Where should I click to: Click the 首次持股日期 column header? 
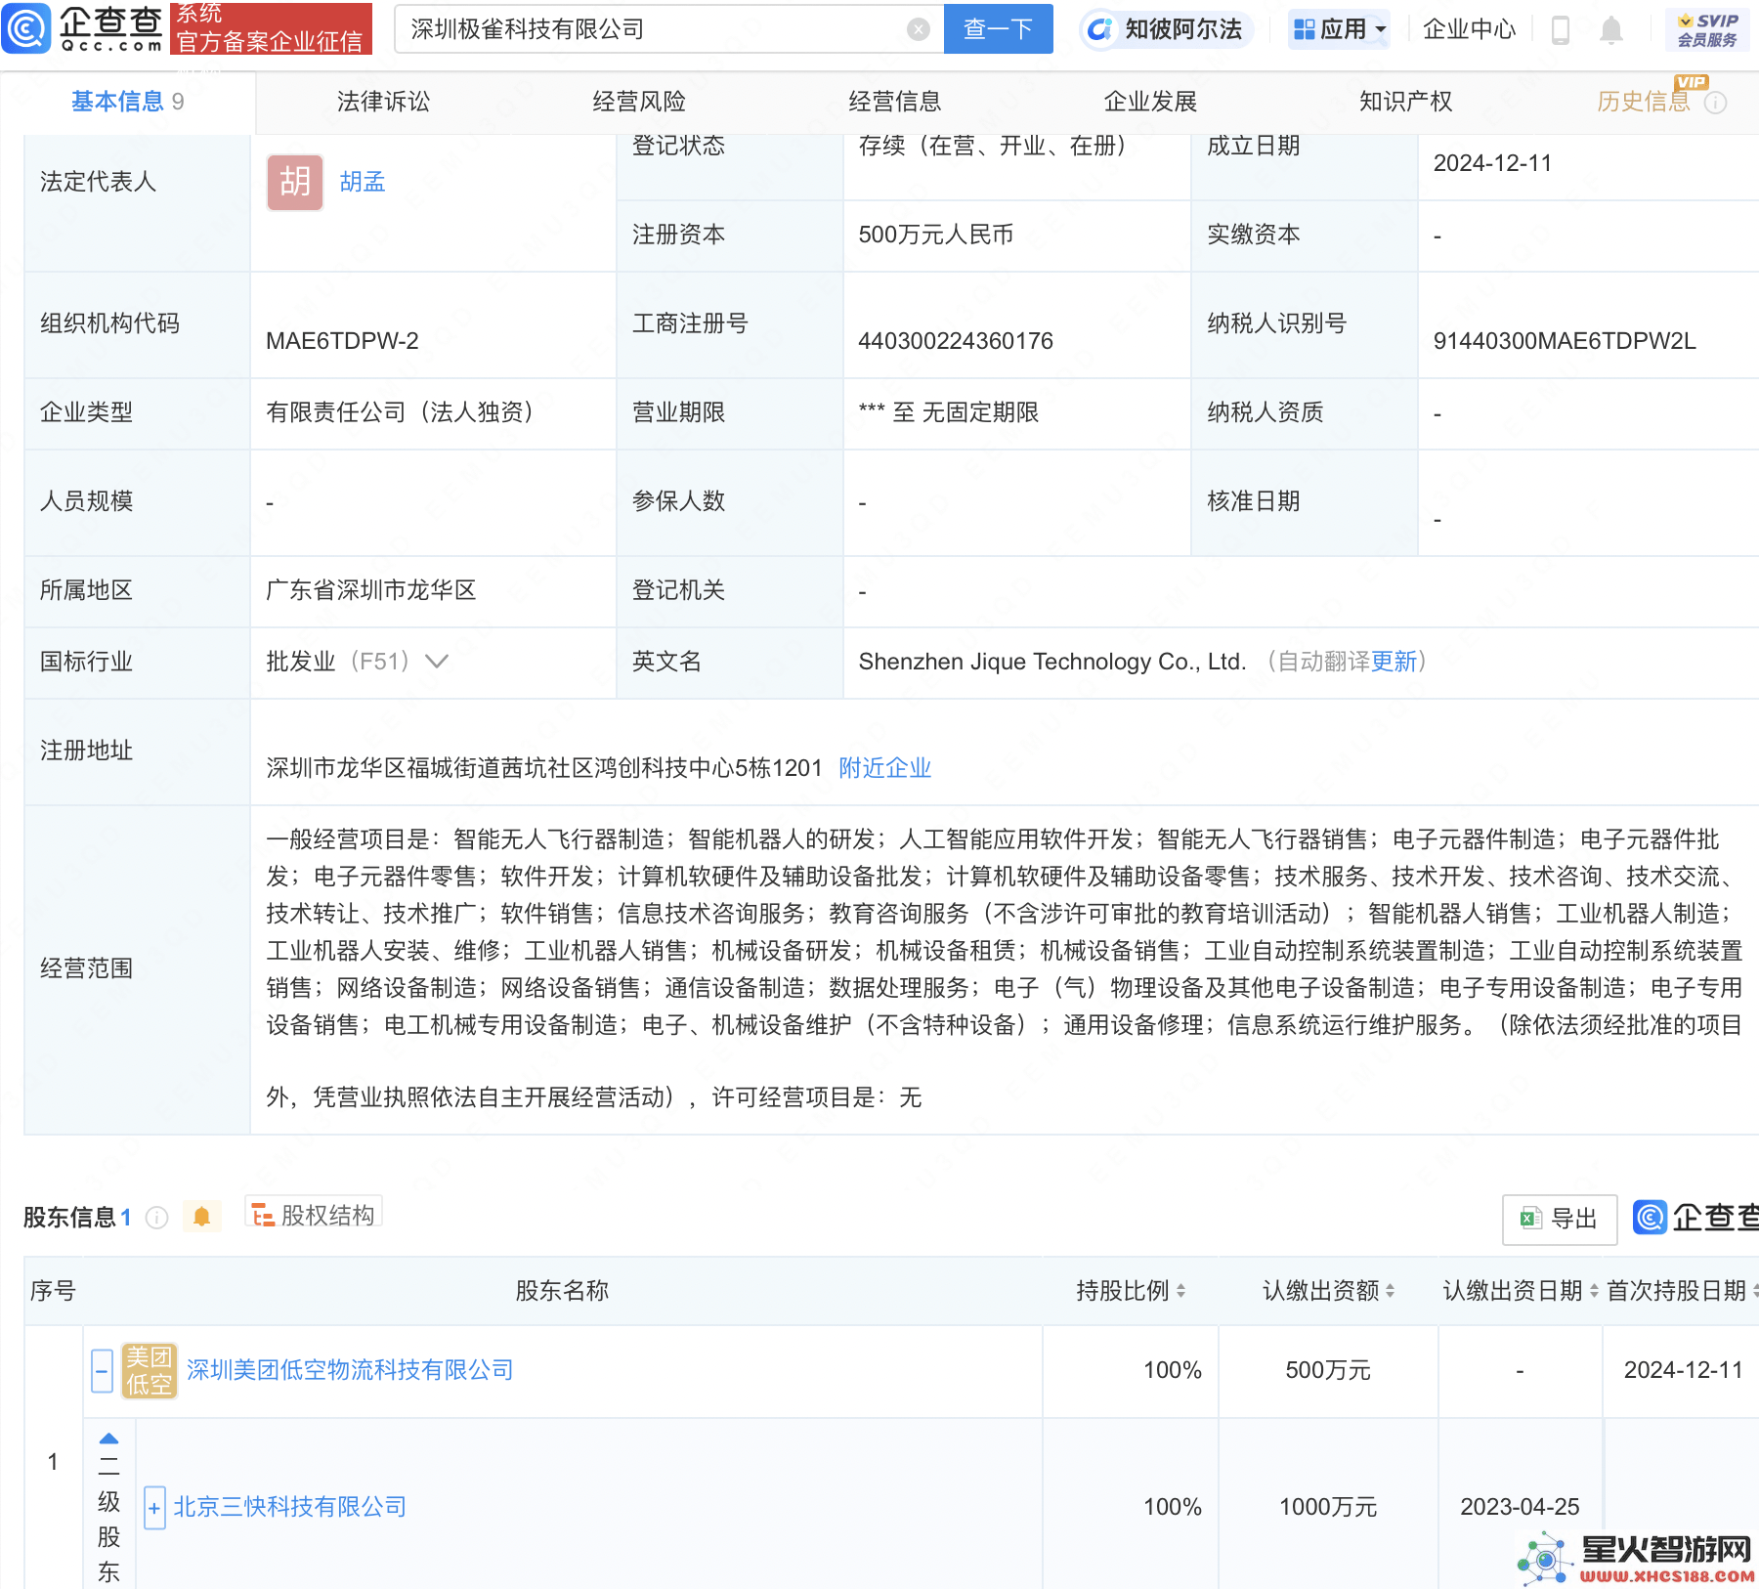(1677, 1291)
